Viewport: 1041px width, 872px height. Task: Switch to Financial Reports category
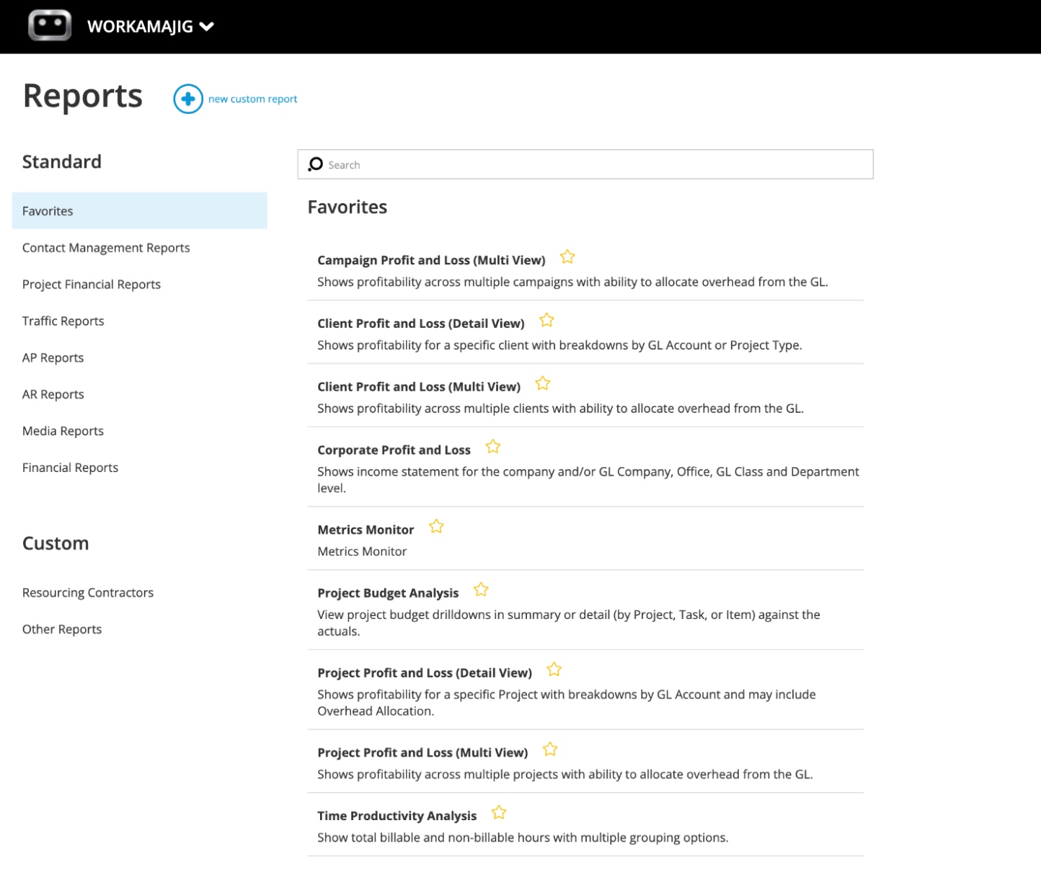(x=70, y=467)
